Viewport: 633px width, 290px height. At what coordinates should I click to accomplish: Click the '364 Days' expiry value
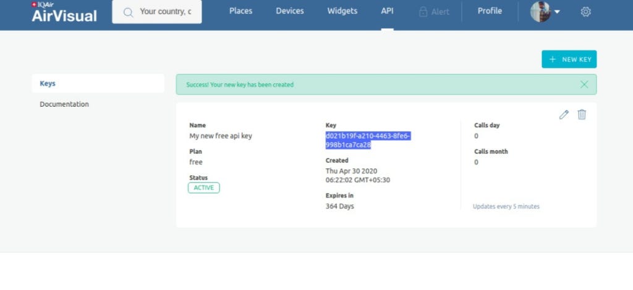(x=340, y=206)
